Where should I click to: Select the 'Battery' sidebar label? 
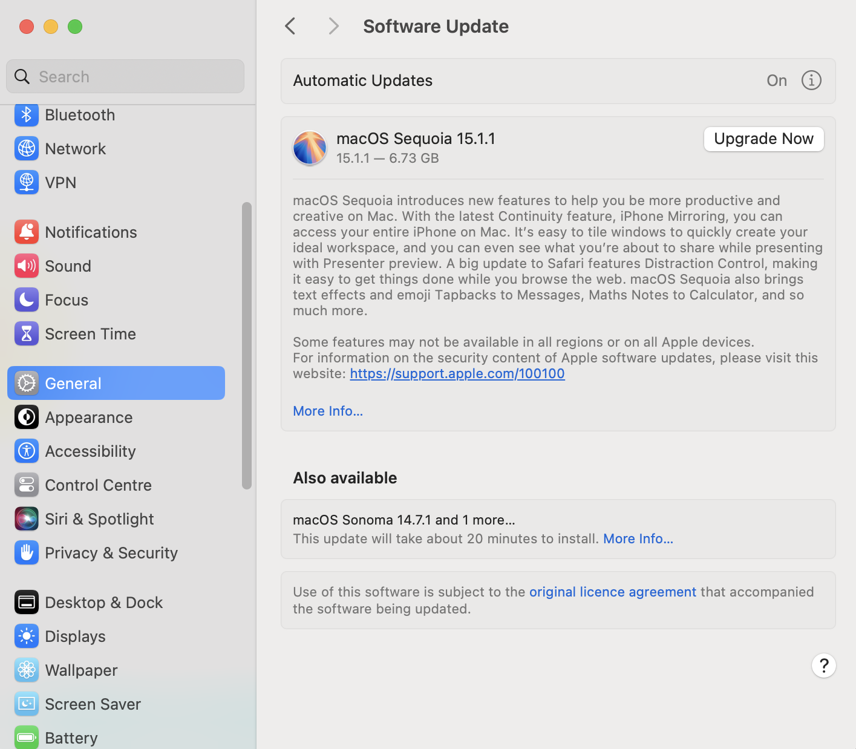coord(71,738)
